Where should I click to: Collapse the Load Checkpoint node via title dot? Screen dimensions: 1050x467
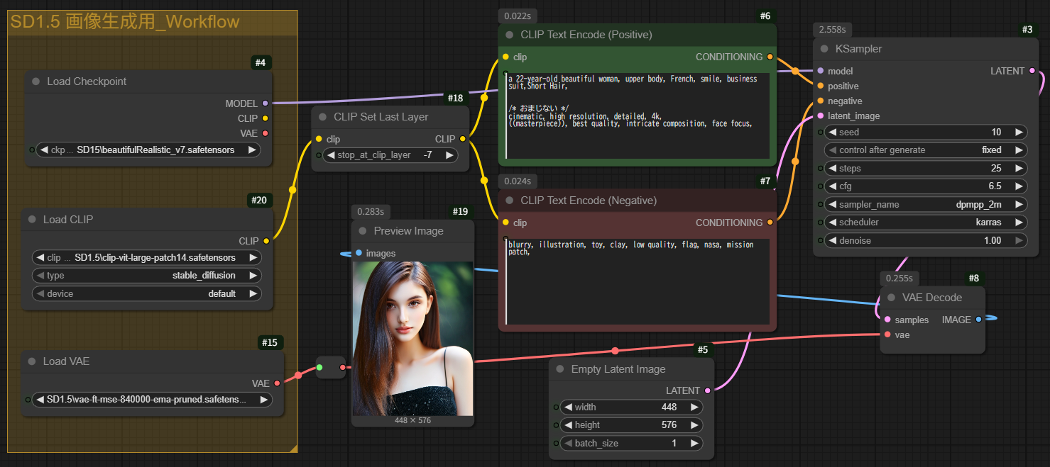pyautogui.click(x=35, y=81)
